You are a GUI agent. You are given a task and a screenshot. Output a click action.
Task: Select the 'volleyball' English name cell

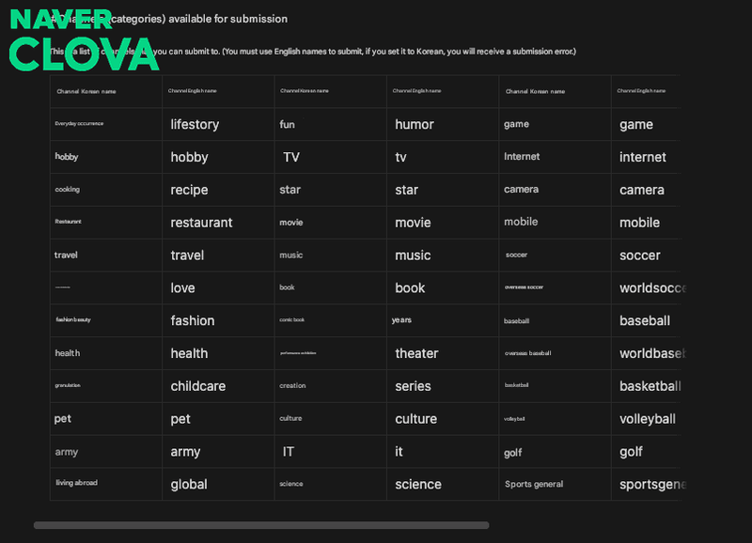pyautogui.click(x=647, y=419)
